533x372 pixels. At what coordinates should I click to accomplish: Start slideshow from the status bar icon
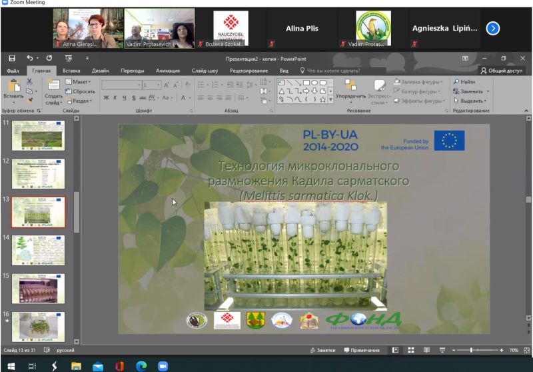(442, 350)
